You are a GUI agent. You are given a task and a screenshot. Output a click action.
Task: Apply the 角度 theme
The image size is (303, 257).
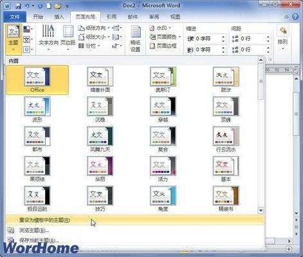[x=163, y=199]
